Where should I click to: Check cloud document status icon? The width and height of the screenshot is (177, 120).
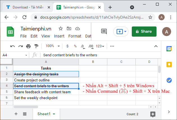pyautogui.click(x=78, y=29)
